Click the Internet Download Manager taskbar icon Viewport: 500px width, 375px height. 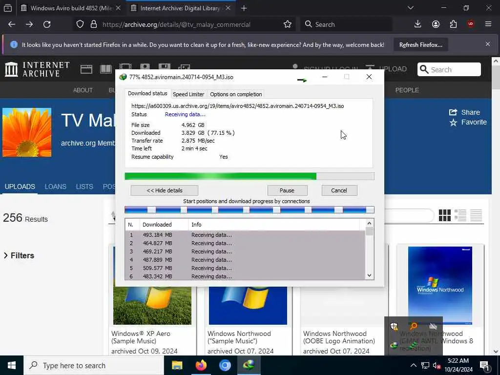[249, 365]
